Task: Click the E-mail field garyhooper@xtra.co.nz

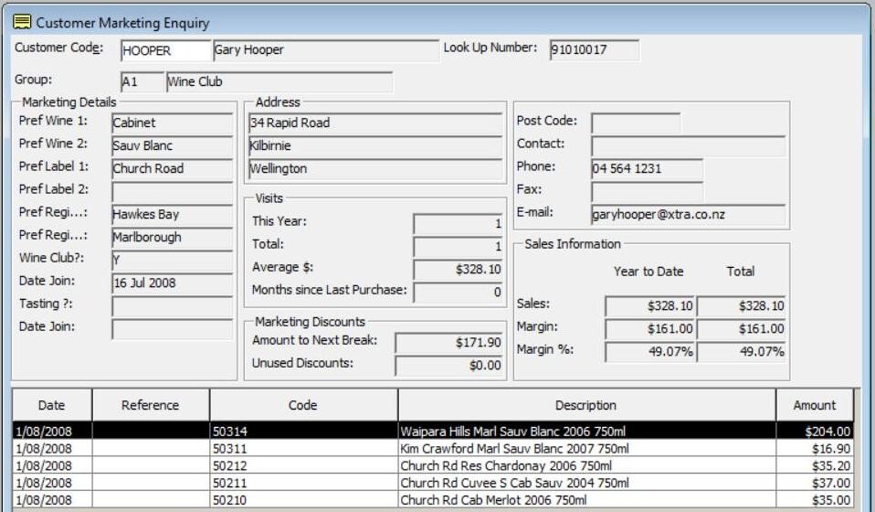Action: pyautogui.click(x=688, y=215)
